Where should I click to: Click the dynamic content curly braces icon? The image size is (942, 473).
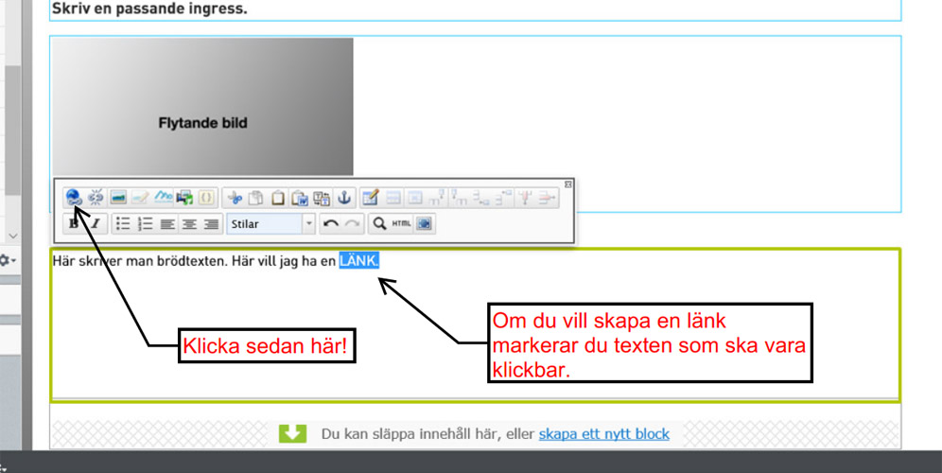click(206, 197)
